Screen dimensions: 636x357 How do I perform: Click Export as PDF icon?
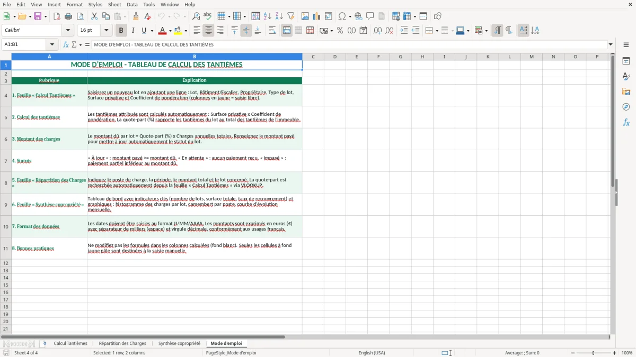pyautogui.click(x=57, y=16)
